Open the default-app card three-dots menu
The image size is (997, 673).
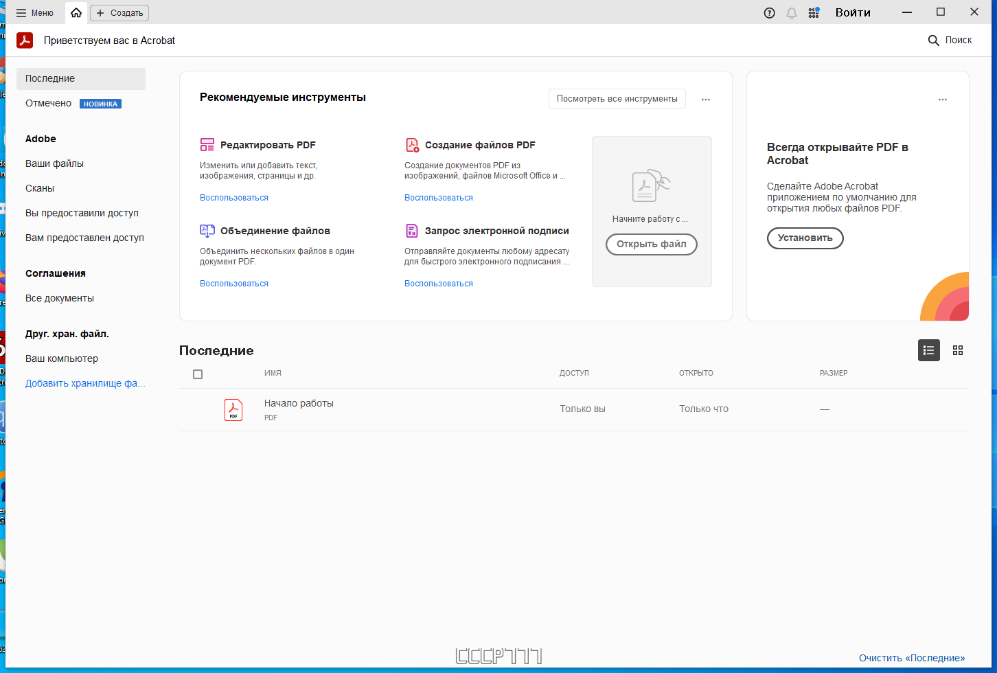coord(943,100)
